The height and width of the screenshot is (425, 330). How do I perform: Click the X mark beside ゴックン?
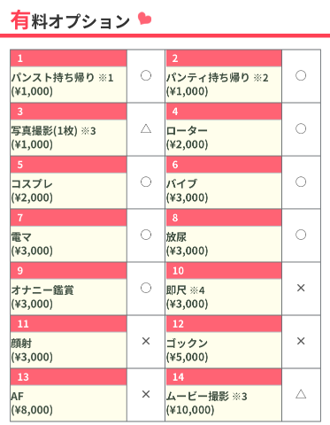301,341
